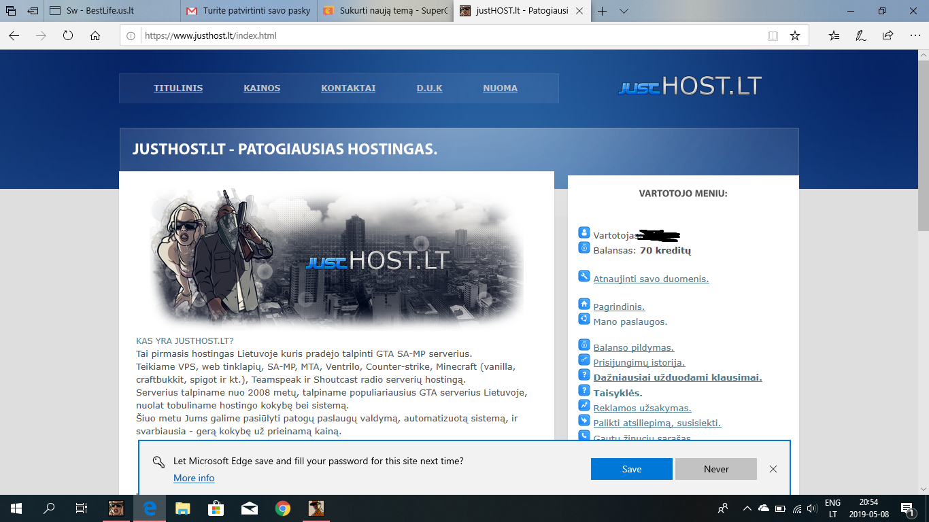929x522 pixels.
Task: Add page to favorites with star icon
Action: [794, 36]
